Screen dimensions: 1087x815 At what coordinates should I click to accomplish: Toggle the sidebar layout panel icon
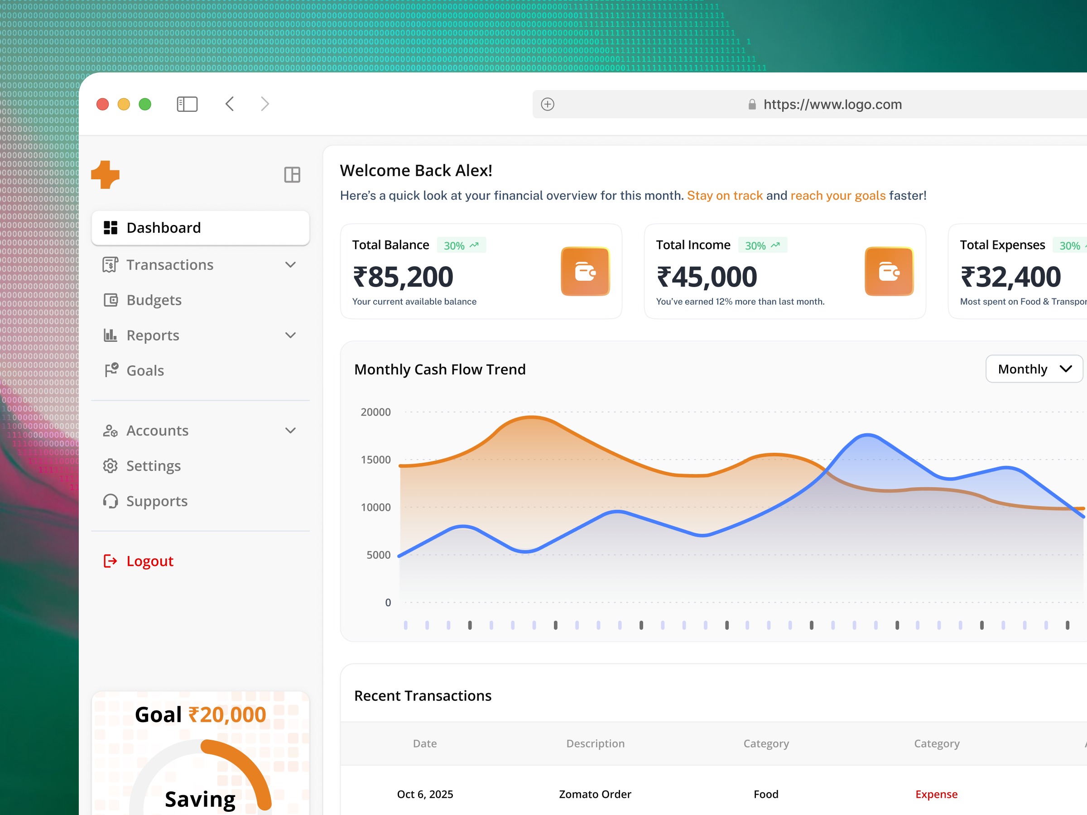tap(292, 174)
